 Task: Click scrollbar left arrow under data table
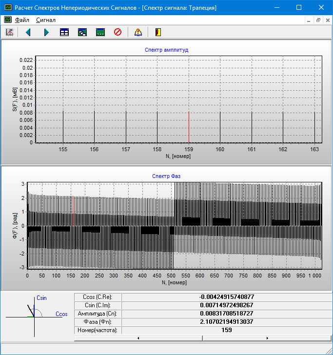coord(138,338)
